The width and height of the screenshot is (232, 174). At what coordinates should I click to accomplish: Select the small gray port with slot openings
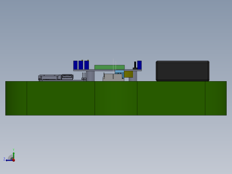click(67, 77)
